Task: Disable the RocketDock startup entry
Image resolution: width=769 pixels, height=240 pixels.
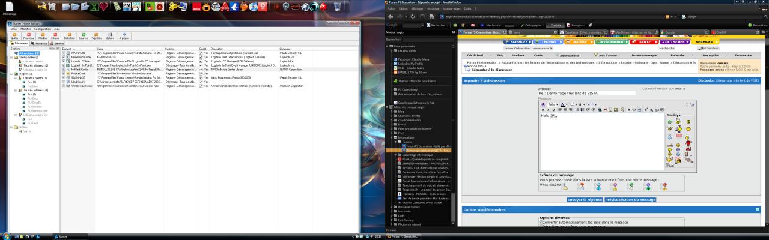Action: click(63, 73)
